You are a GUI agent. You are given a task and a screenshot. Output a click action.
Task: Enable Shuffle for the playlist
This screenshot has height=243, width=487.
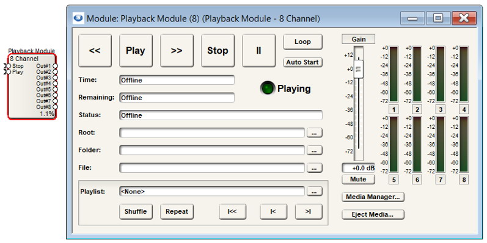[136, 212]
